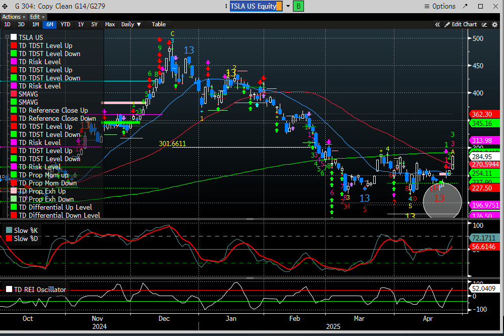Viewport: 504px width, 336px height.
Task: Click the green B button
Action: click(x=298, y=6)
